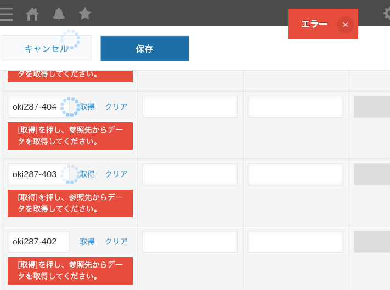This screenshot has height=290, width=390.
Task: Select first empty field in oki287-402 row
Action: 190,242
